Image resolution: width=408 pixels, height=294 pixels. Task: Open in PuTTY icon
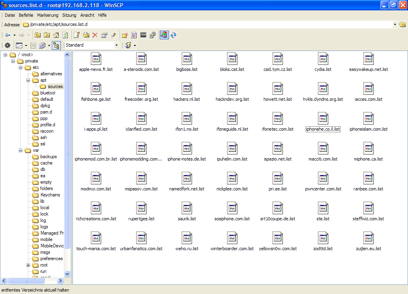coord(153,35)
